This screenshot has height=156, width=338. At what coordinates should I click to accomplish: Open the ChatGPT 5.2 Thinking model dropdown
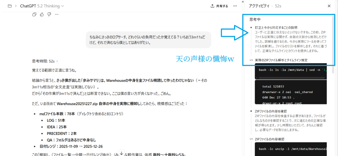tap(42, 6)
